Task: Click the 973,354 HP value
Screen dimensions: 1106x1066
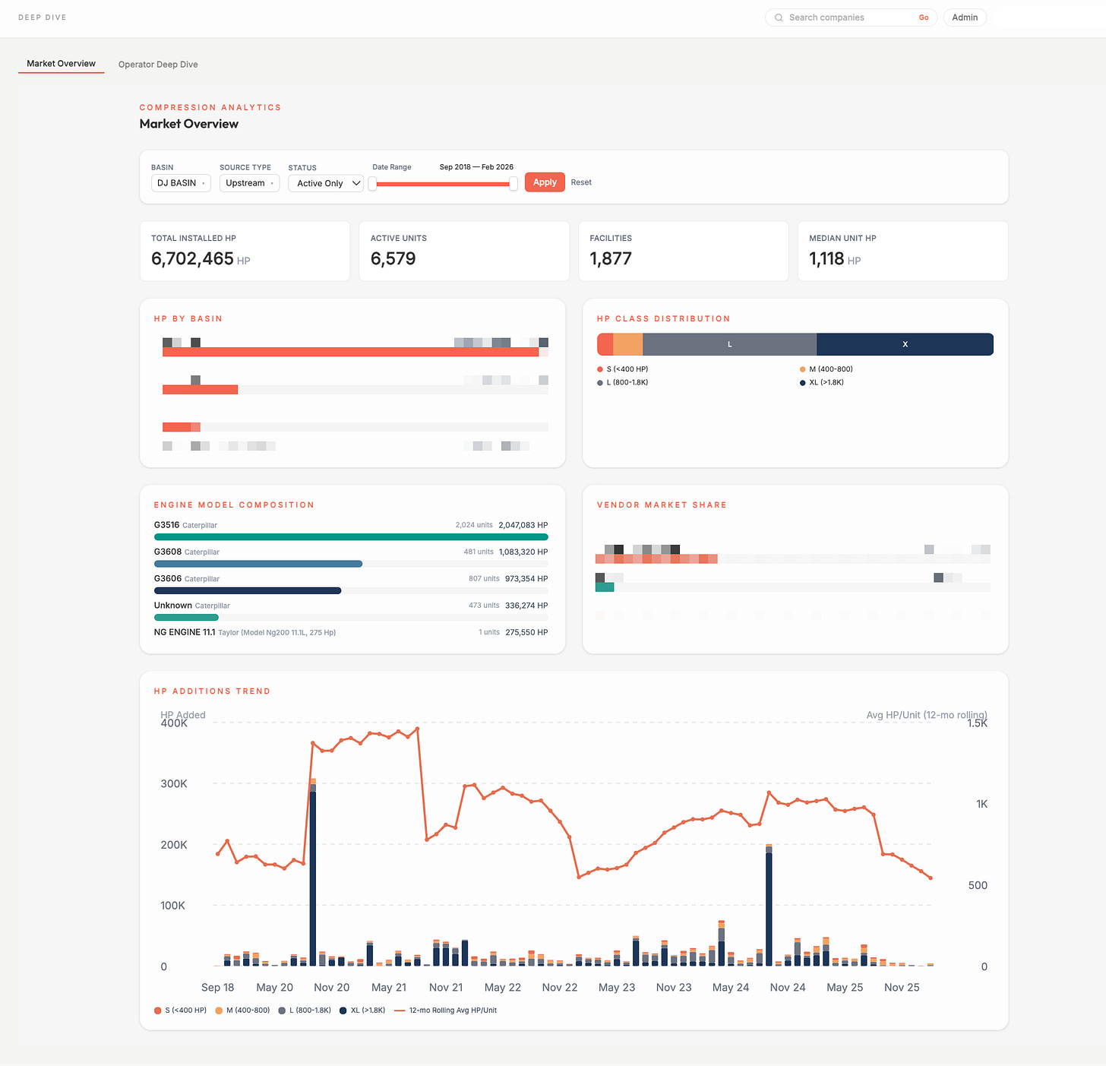Action: (x=526, y=579)
